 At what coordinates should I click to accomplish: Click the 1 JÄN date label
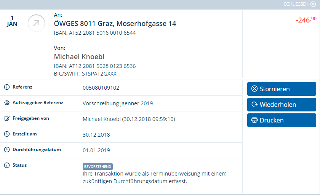point(12,21)
